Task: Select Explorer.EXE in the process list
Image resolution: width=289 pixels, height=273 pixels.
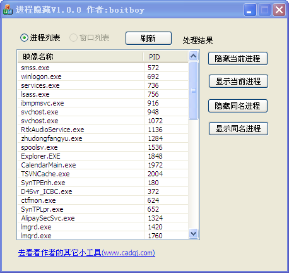Action: click(x=103, y=156)
